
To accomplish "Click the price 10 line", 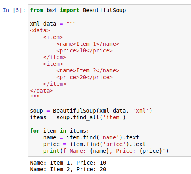I will tap(84, 50).
